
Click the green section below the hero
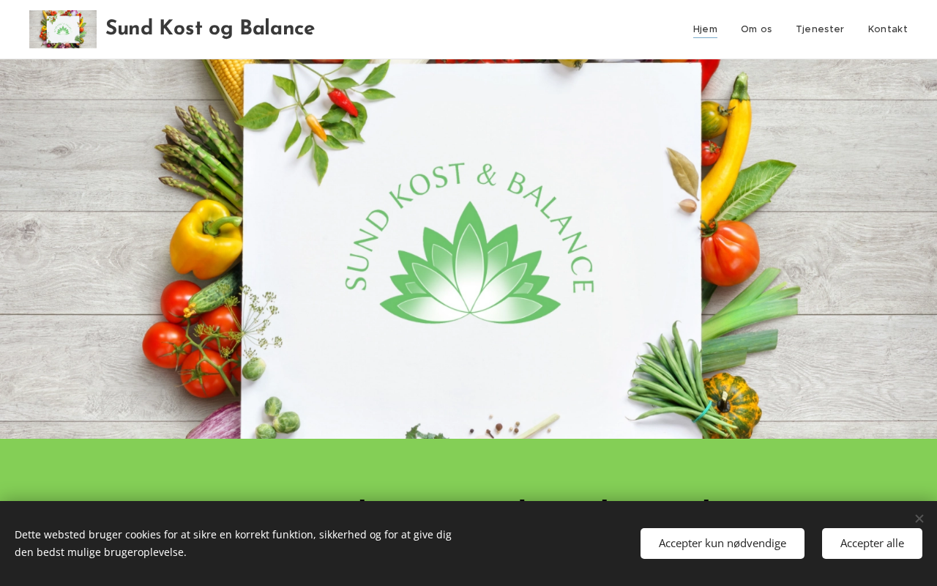point(468,470)
